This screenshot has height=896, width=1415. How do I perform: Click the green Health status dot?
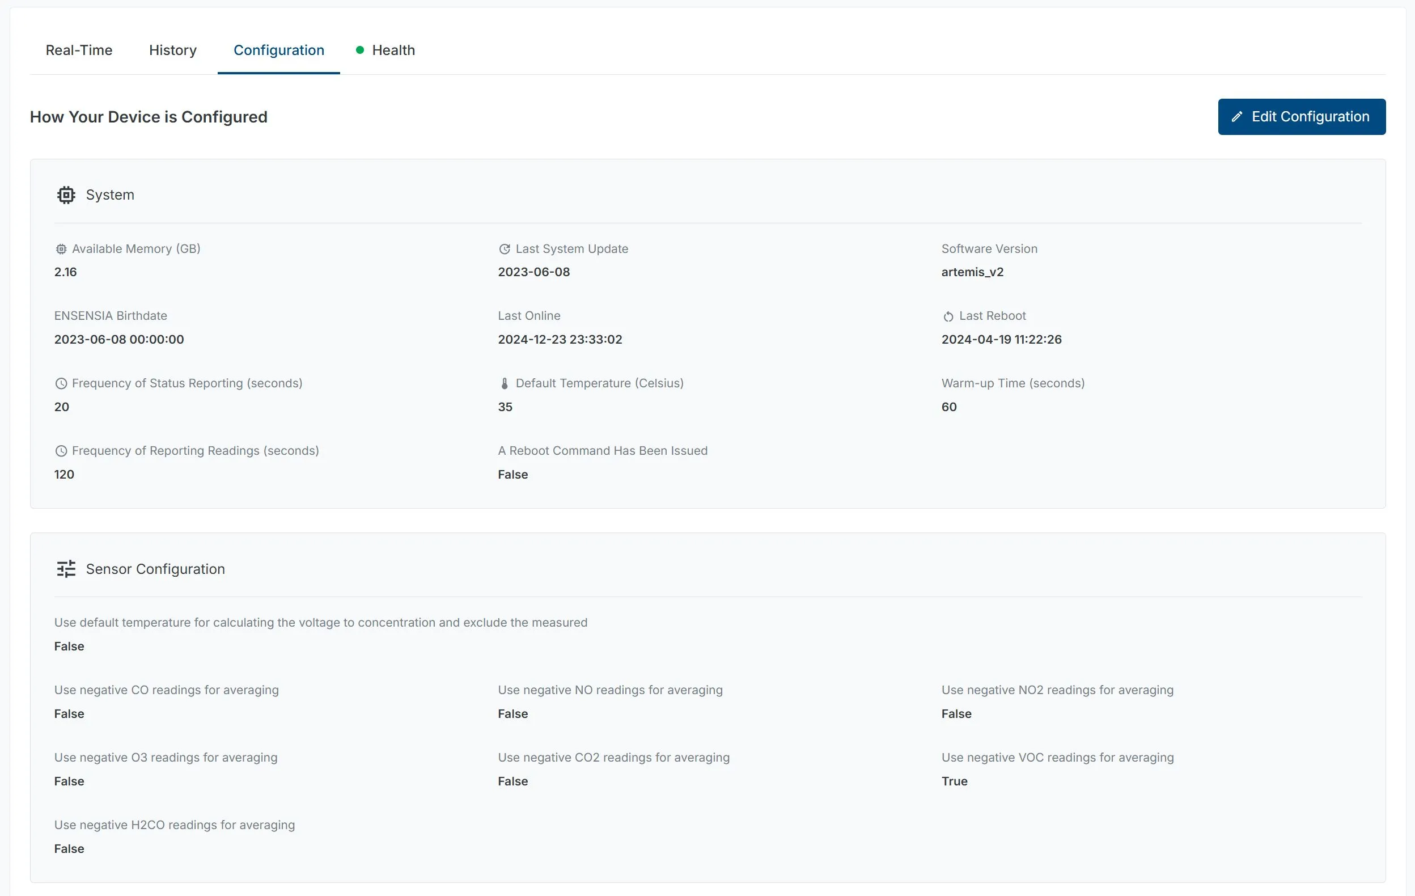[359, 50]
